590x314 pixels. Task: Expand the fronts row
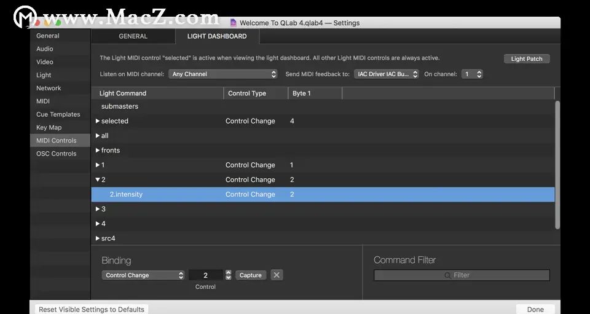(98, 151)
